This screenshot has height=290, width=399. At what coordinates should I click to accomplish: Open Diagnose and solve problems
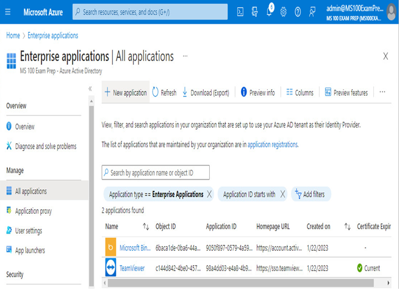(x=41, y=147)
